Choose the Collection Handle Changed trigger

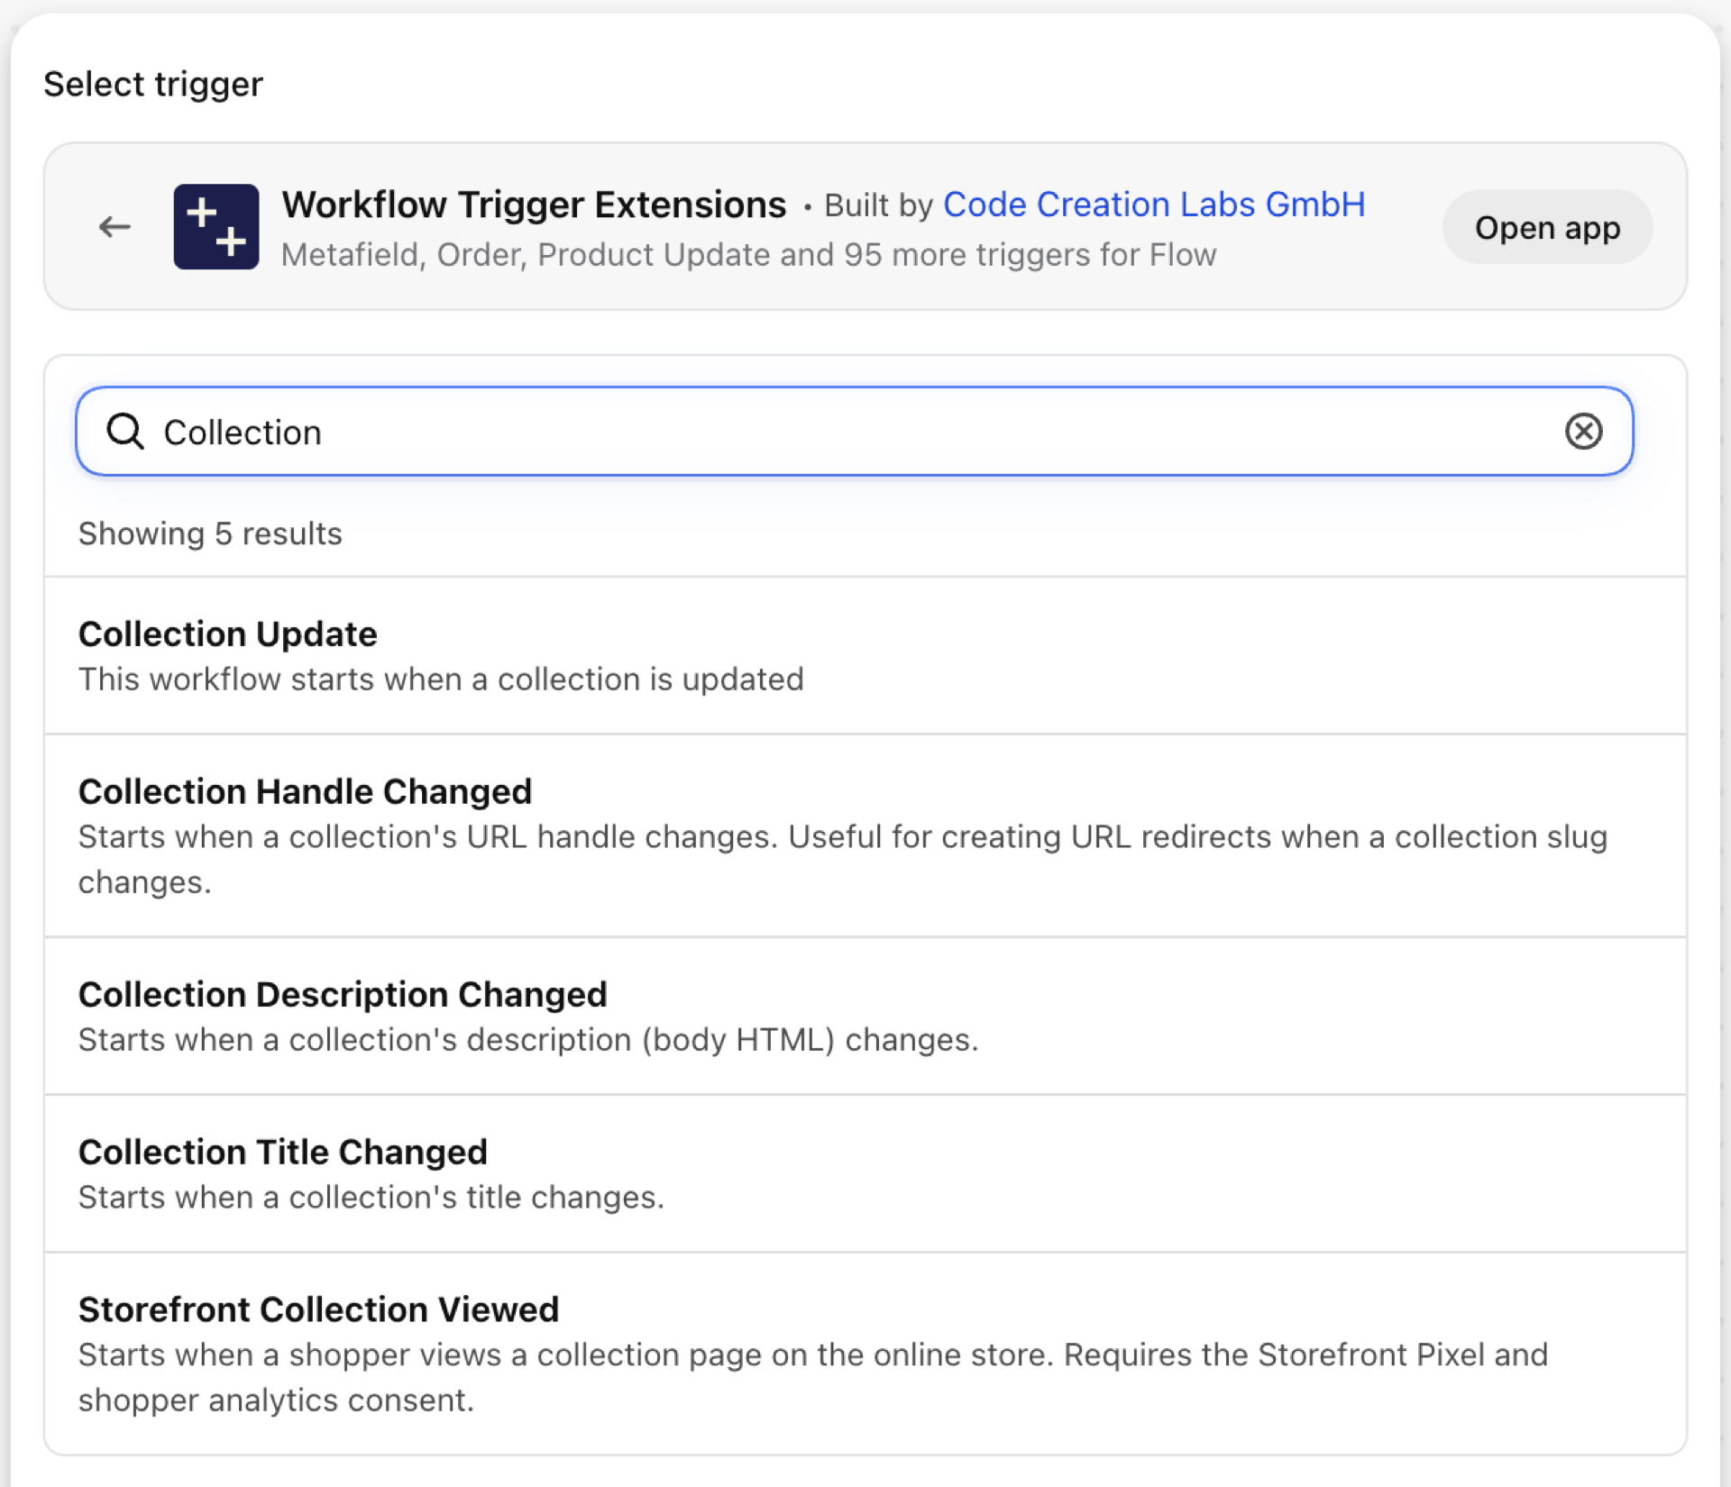(x=865, y=836)
